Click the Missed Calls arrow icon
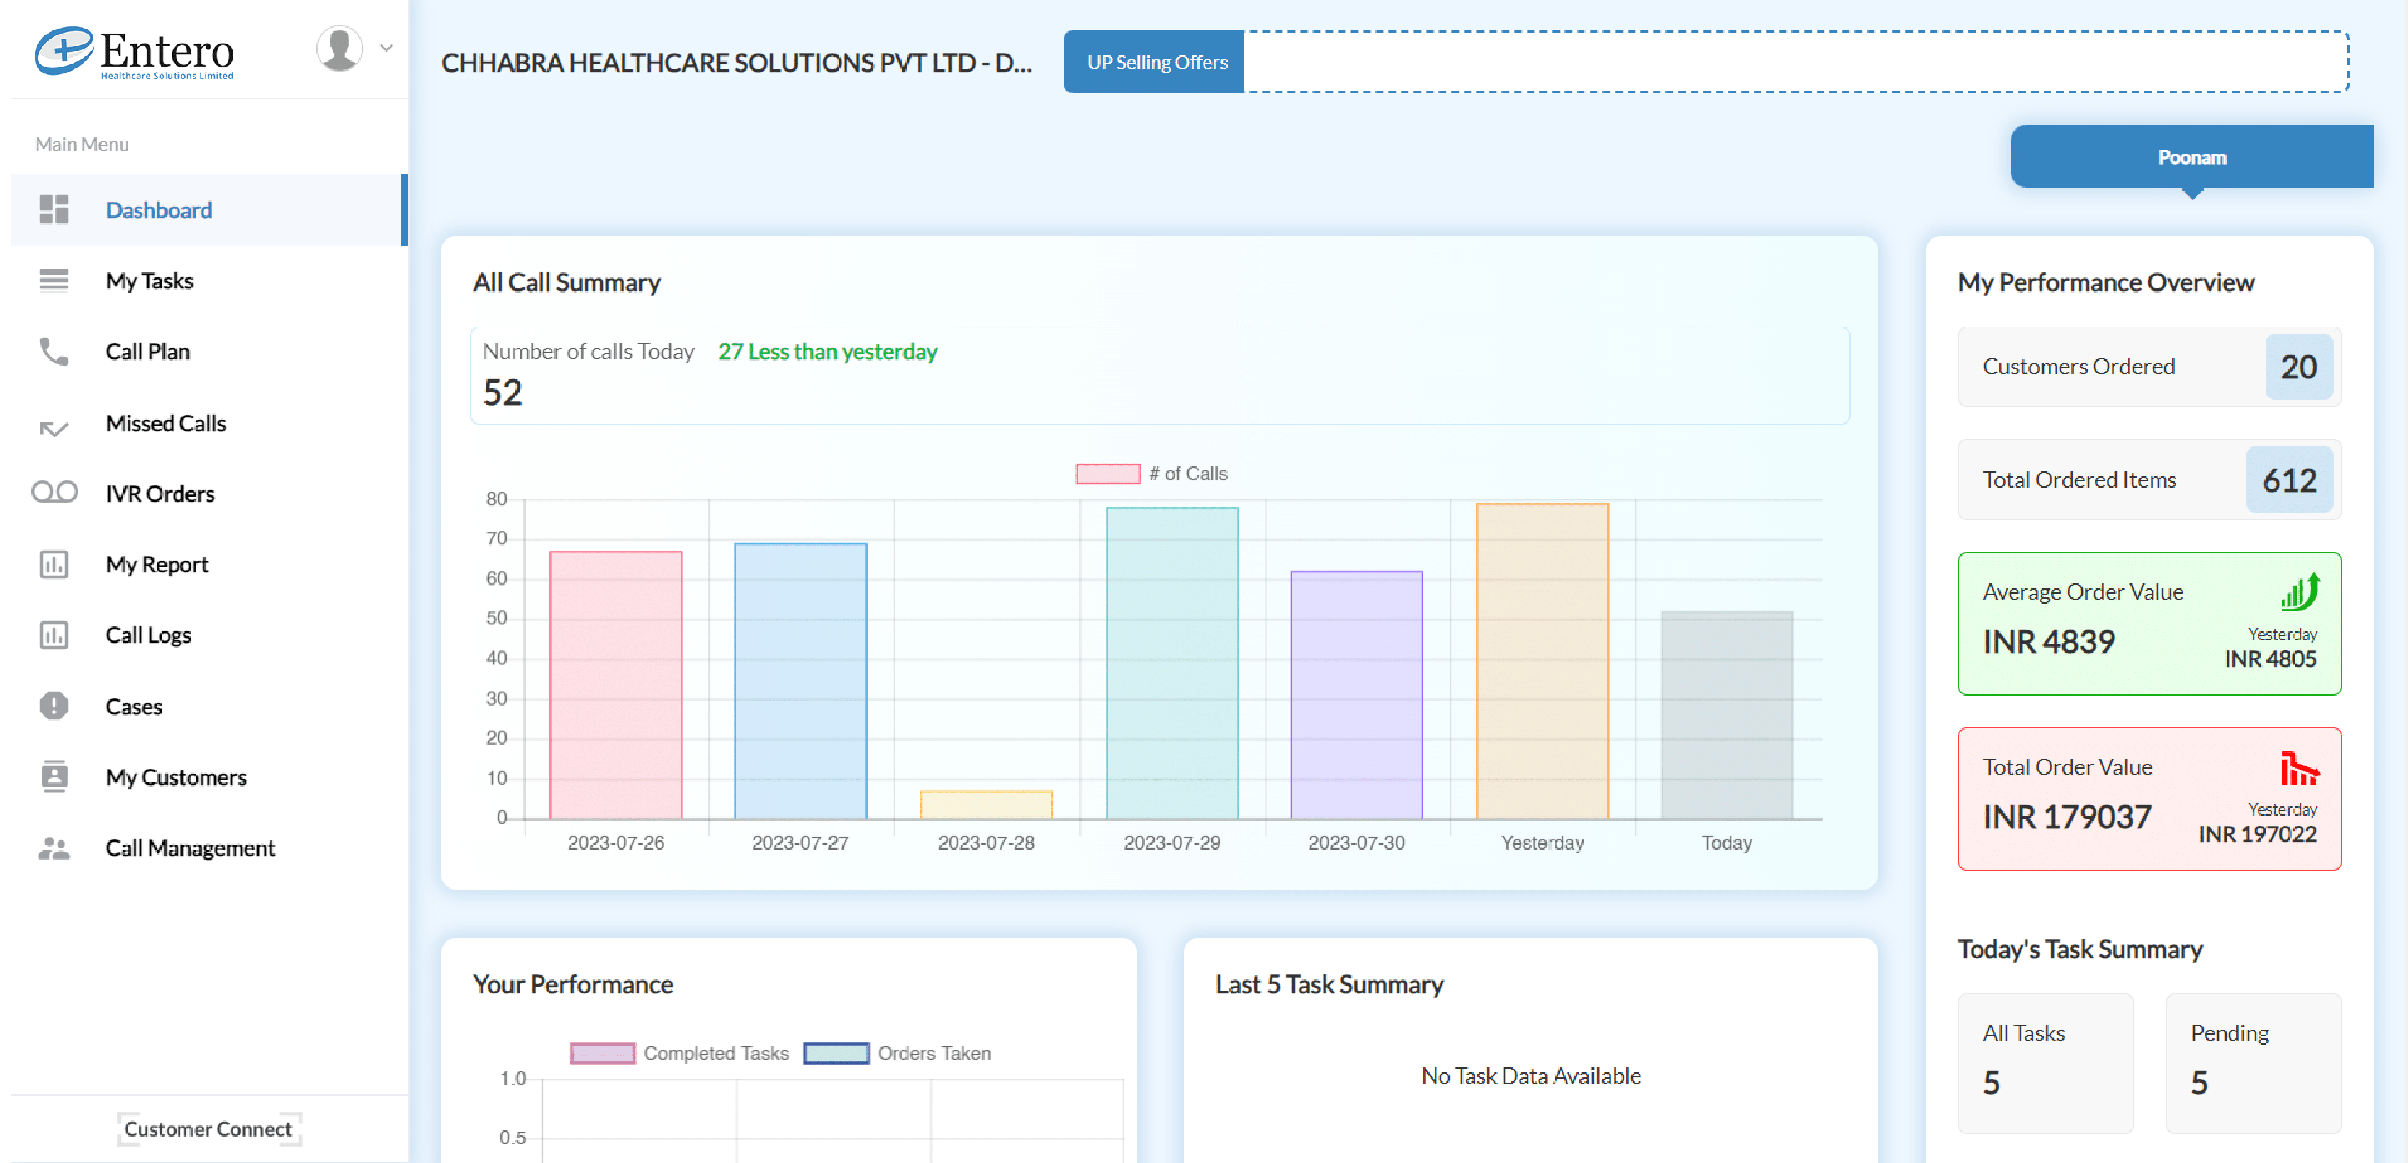 pos(54,428)
